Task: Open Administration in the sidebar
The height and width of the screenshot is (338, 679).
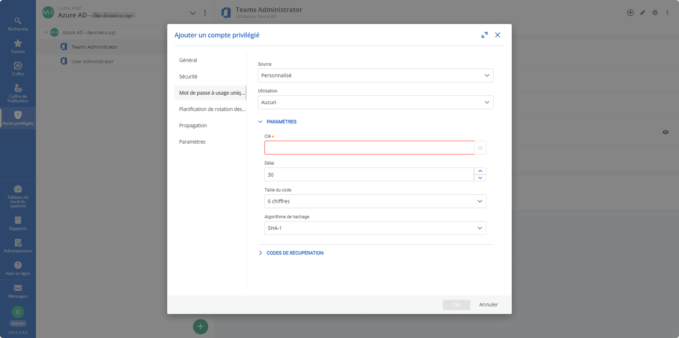Action: click(x=18, y=246)
